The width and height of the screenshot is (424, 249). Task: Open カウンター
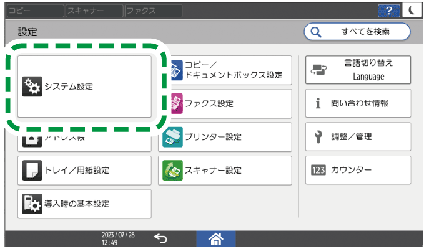(x=358, y=170)
